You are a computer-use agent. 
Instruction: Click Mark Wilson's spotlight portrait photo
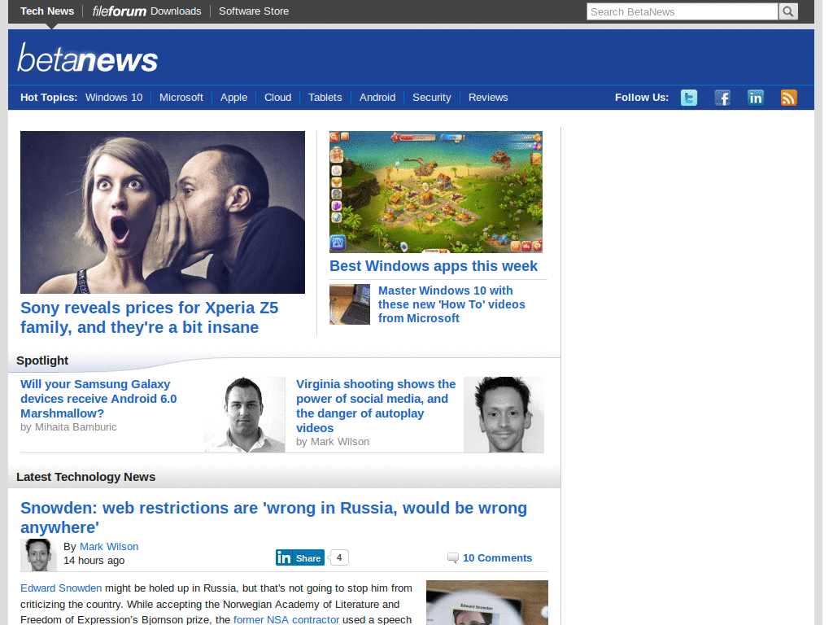click(x=504, y=414)
